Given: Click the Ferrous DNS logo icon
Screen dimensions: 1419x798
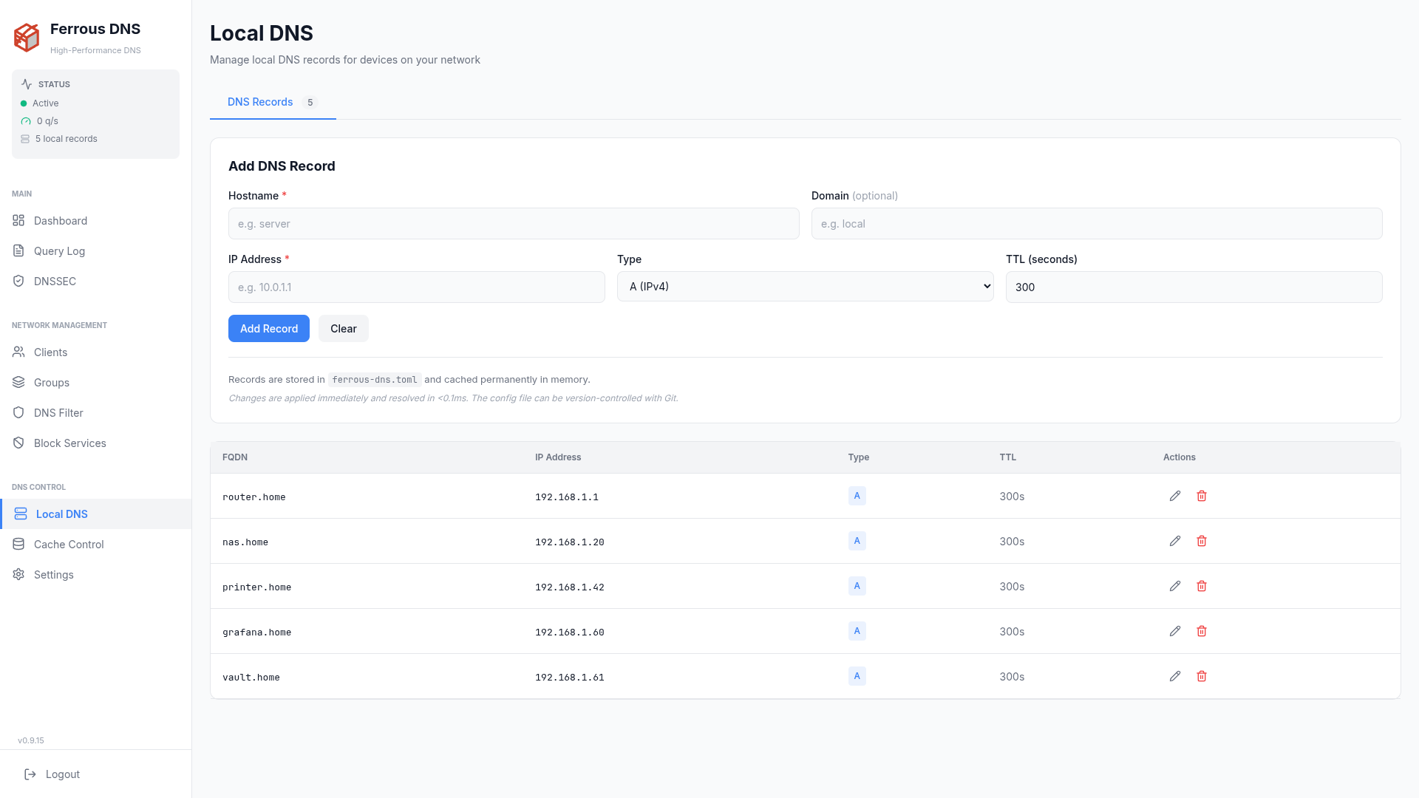Looking at the screenshot, I should [27, 38].
